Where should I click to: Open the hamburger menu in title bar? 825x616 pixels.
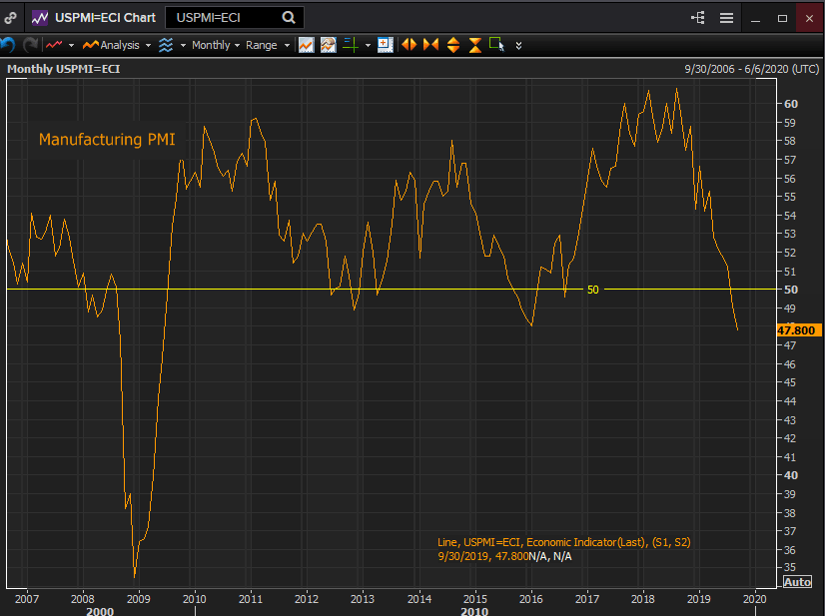point(726,18)
